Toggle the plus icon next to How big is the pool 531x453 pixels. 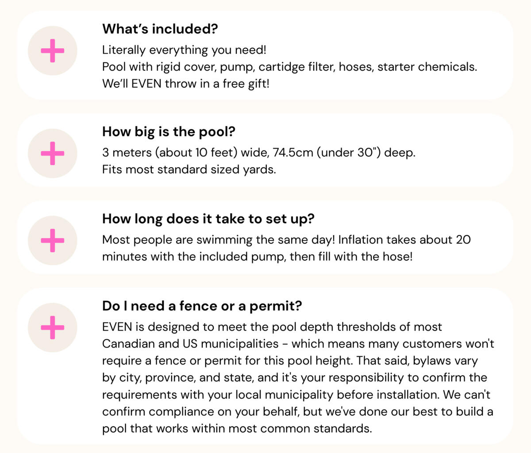(x=53, y=153)
